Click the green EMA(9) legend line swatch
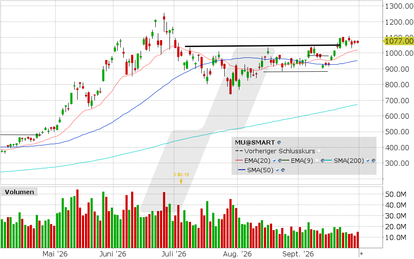This screenshot has width=414, height=259. pos(285,160)
